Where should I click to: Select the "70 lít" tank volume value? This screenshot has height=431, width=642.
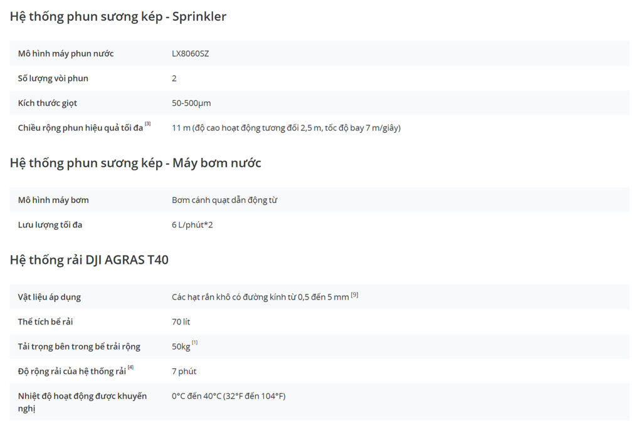click(x=181, y=321)
